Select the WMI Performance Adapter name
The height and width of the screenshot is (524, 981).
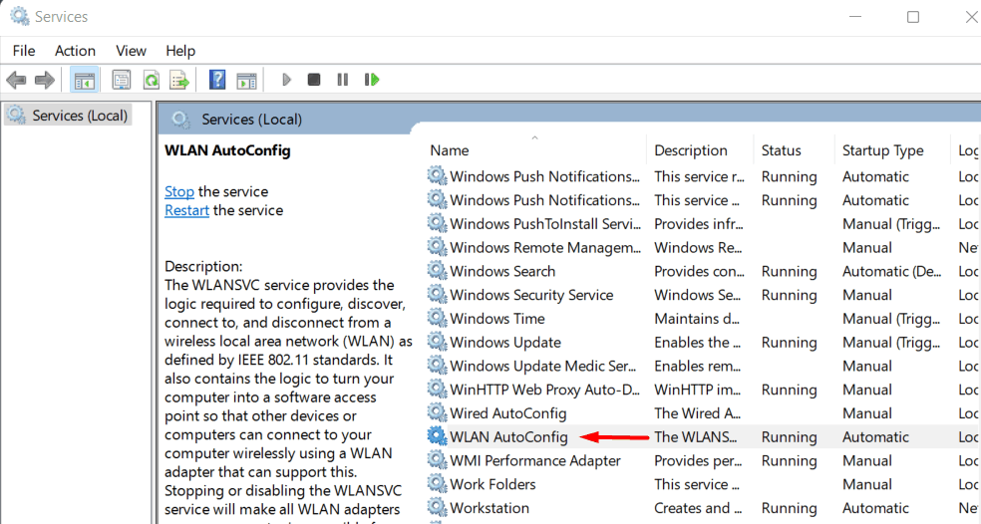pos(535,461)
